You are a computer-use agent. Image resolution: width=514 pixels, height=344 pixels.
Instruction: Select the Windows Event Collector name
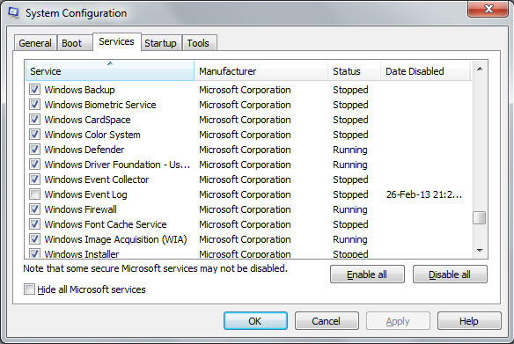tap(97, 179)
